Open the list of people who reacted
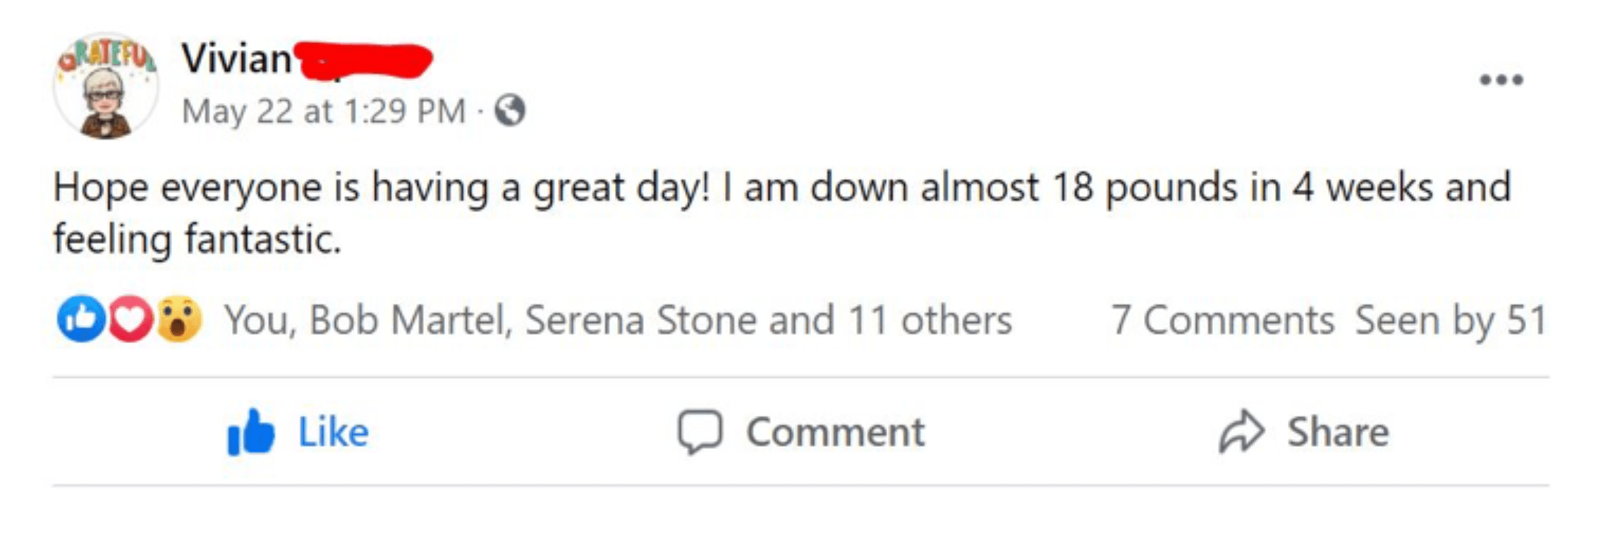Image resolution: width=1608 pixels, height=537 pixels. click(x=618, y=320)
